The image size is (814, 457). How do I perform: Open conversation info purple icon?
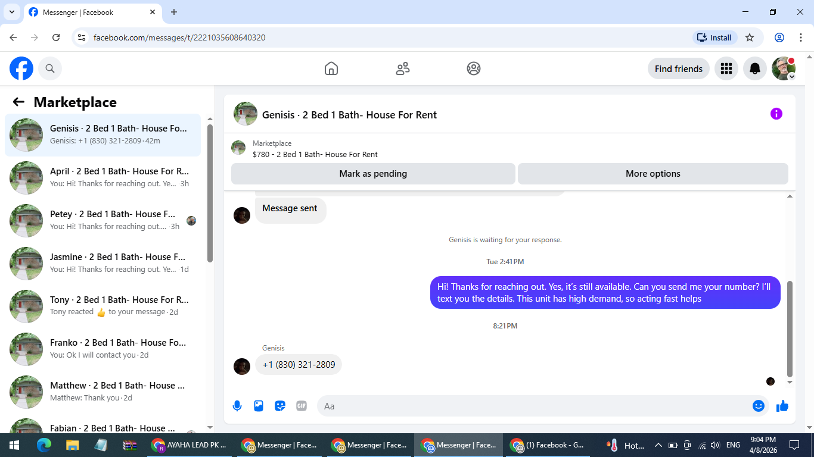tap(776, 114)
